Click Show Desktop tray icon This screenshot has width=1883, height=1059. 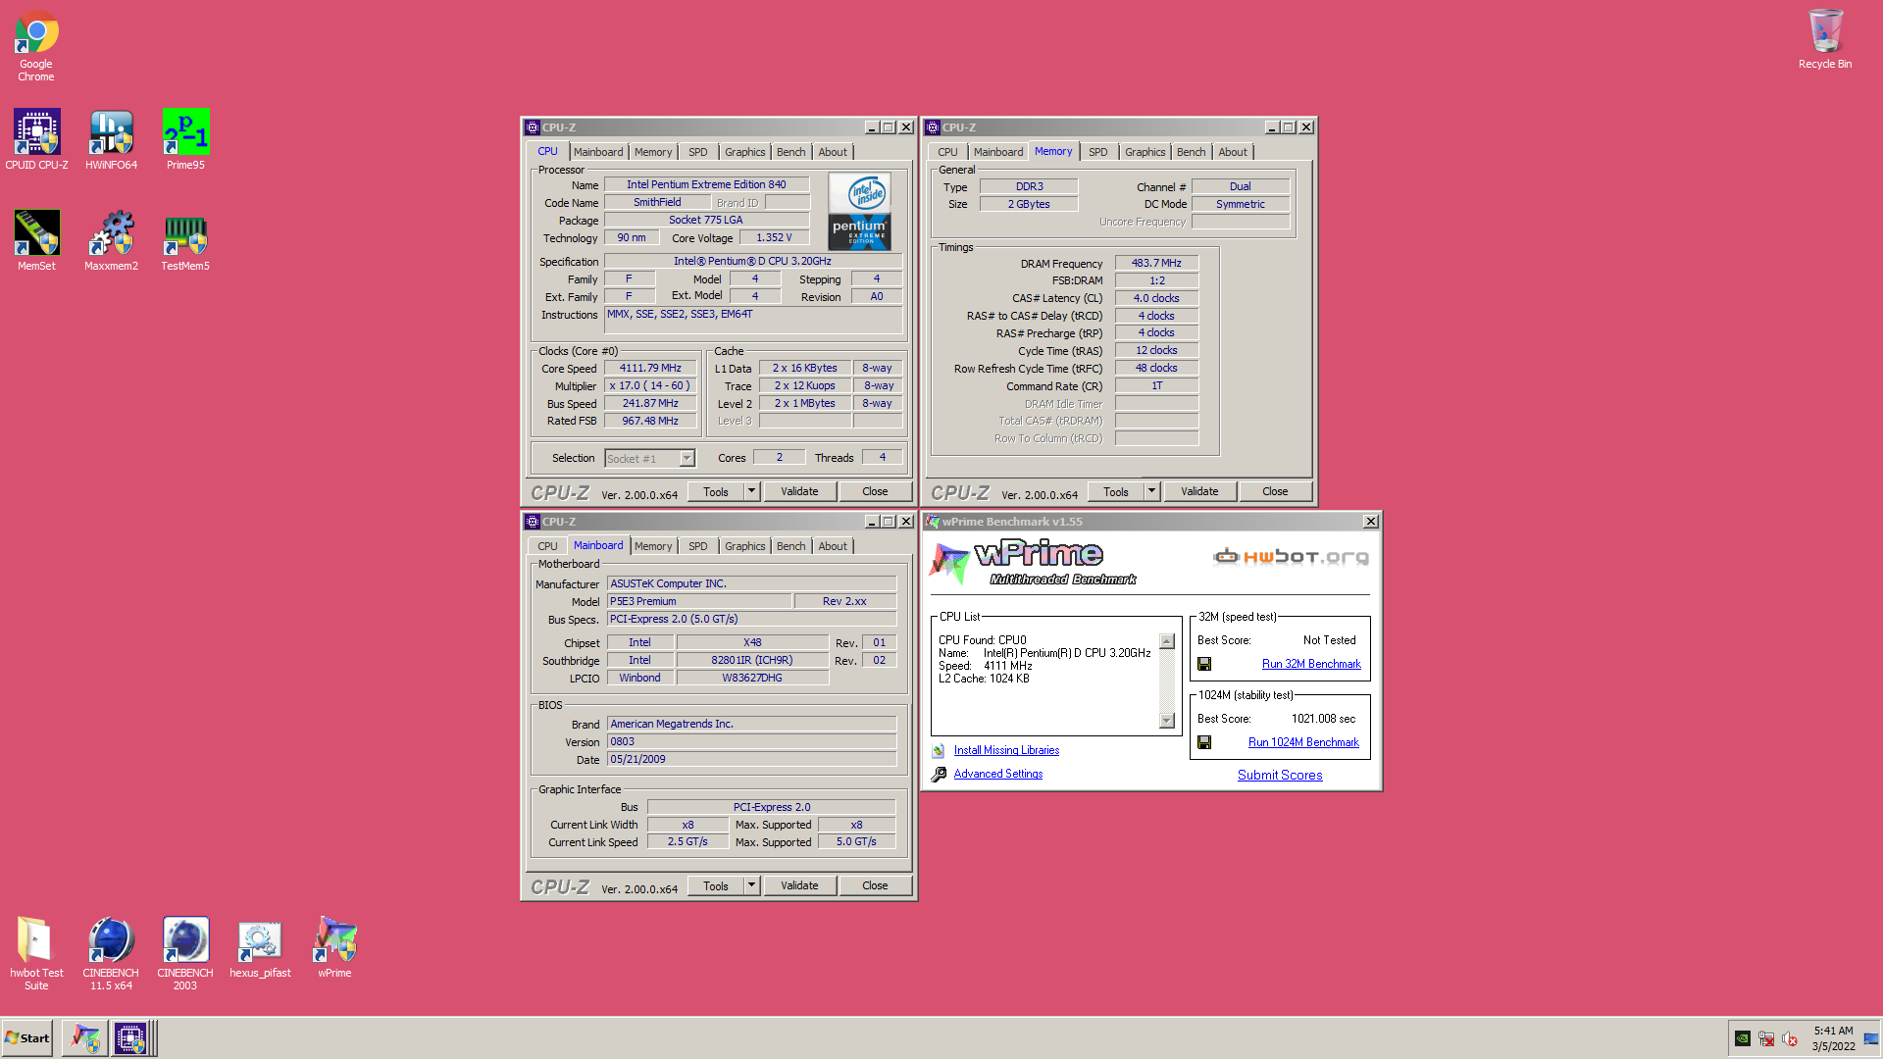pyautogui.click(x=1871, y=1038)
